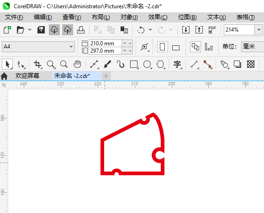Add a new document tab with plus
Viewport: 264px width, 213px height.
pyautogui.click(x=106, y=76)
